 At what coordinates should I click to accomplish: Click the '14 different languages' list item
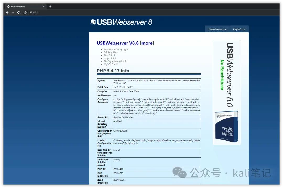coord(116,50)
